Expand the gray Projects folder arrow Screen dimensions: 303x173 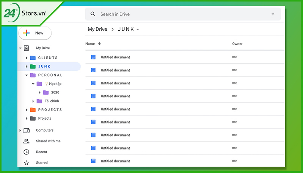[27, 118]
